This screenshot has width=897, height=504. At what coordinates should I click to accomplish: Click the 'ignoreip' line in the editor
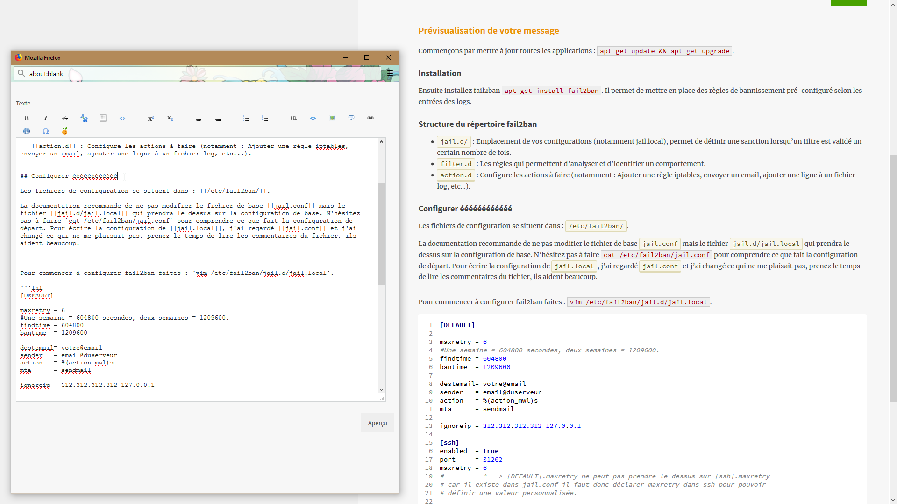(87, 385)
